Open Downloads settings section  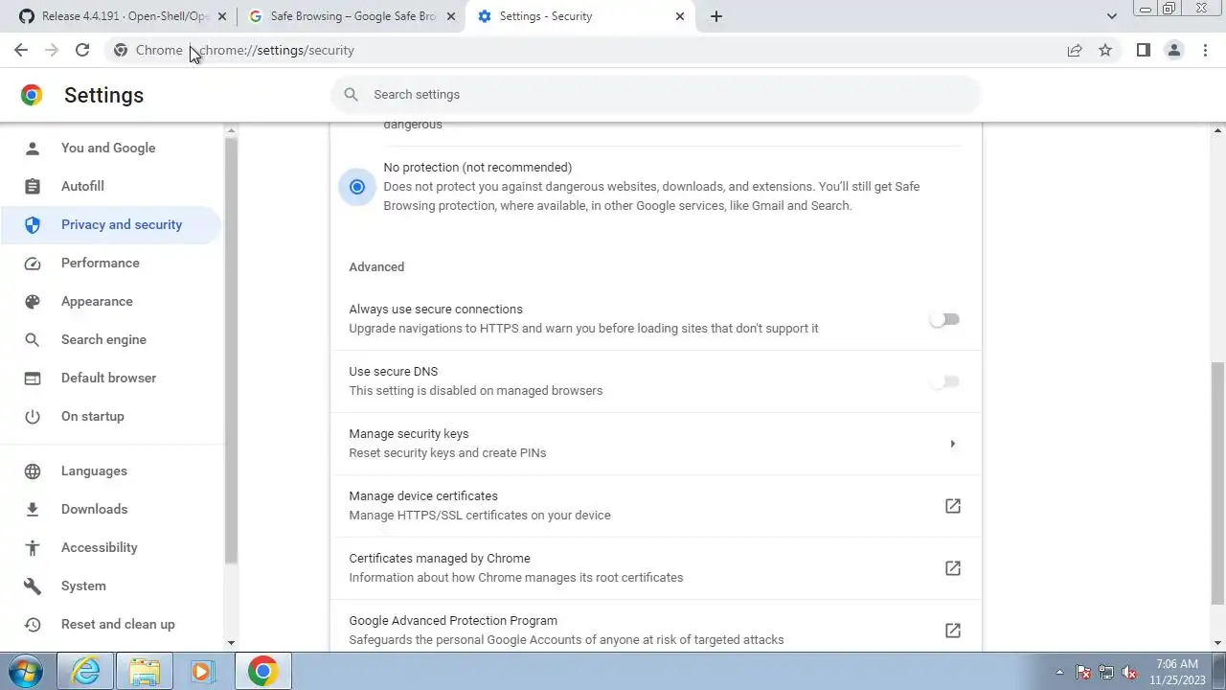111,509
